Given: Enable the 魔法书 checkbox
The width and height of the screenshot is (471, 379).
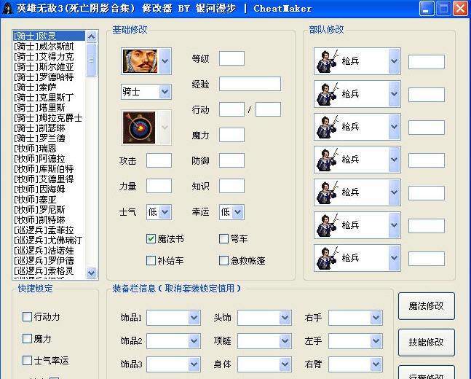Looking at the screenshot, I should coord(151,239).
